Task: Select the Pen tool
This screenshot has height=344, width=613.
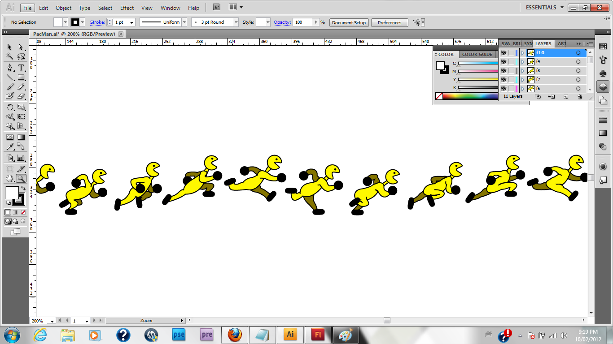Action: [9, 68]
